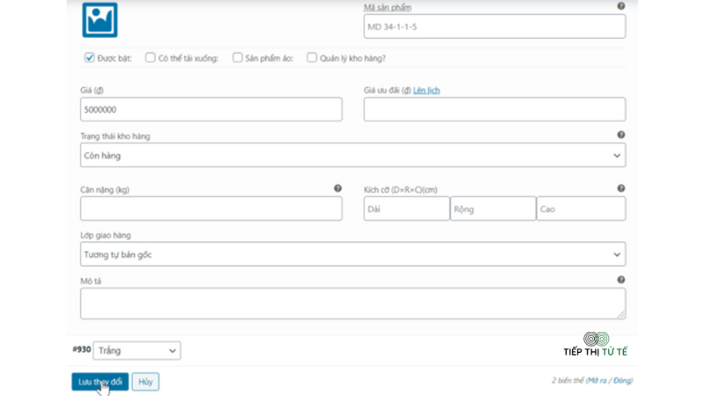Focus the Giá ưu đãi input field

494,109
